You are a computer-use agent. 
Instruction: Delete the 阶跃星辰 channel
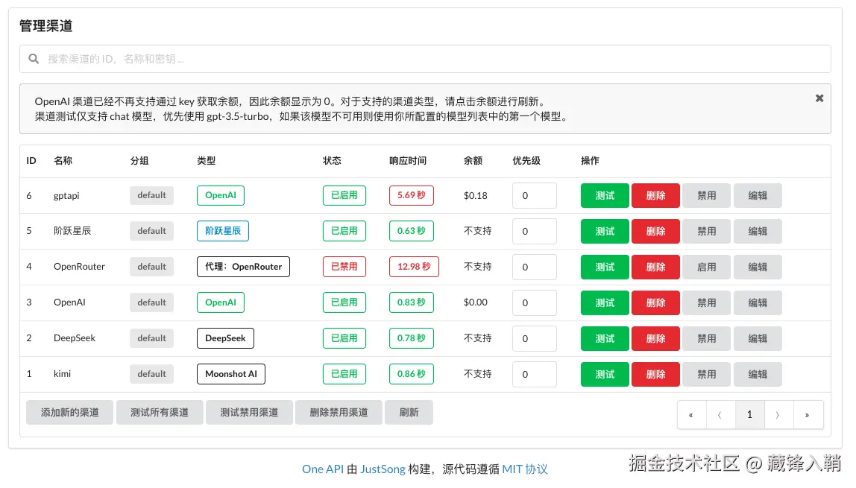(655, 231)
